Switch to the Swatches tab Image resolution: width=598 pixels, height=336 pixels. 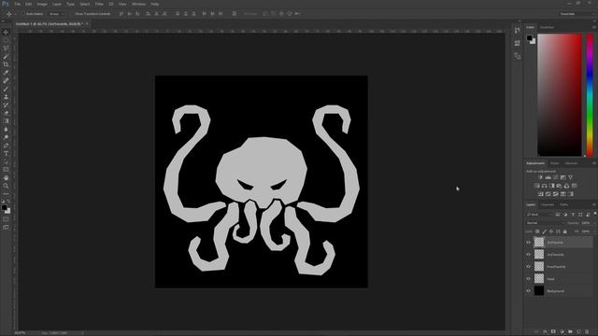pos(547,27)
